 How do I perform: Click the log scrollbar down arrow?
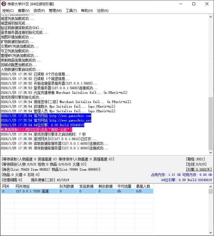coord(211,152)
